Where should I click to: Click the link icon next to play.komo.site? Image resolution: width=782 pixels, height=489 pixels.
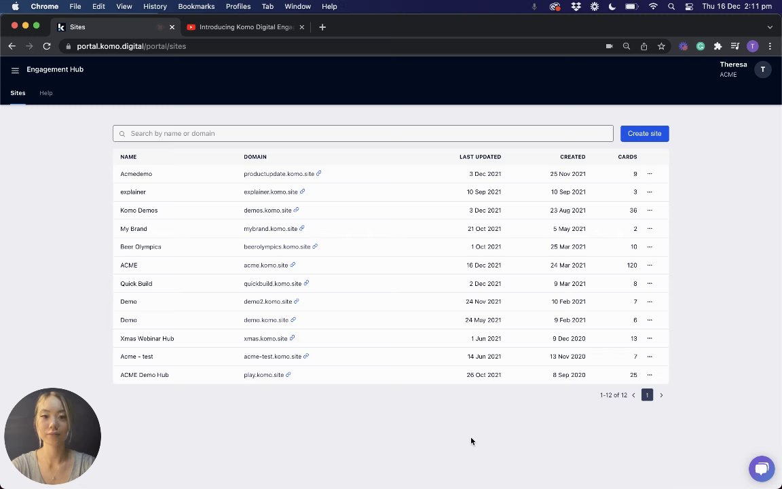coord(288,375)
